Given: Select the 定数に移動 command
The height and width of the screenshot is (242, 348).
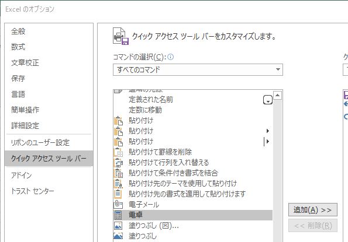Looking at the screenshot, I should (x=145, y=110).
